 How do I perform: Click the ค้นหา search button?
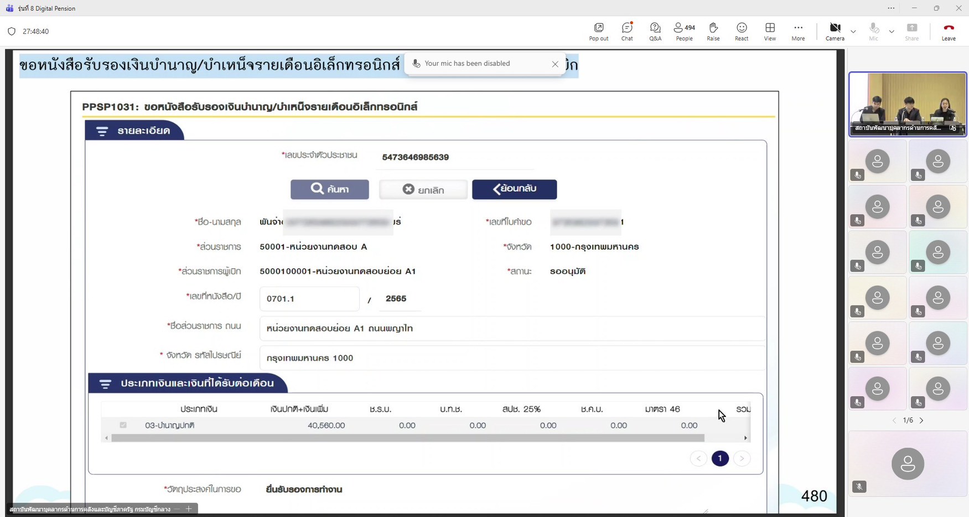tap(330, 189)
